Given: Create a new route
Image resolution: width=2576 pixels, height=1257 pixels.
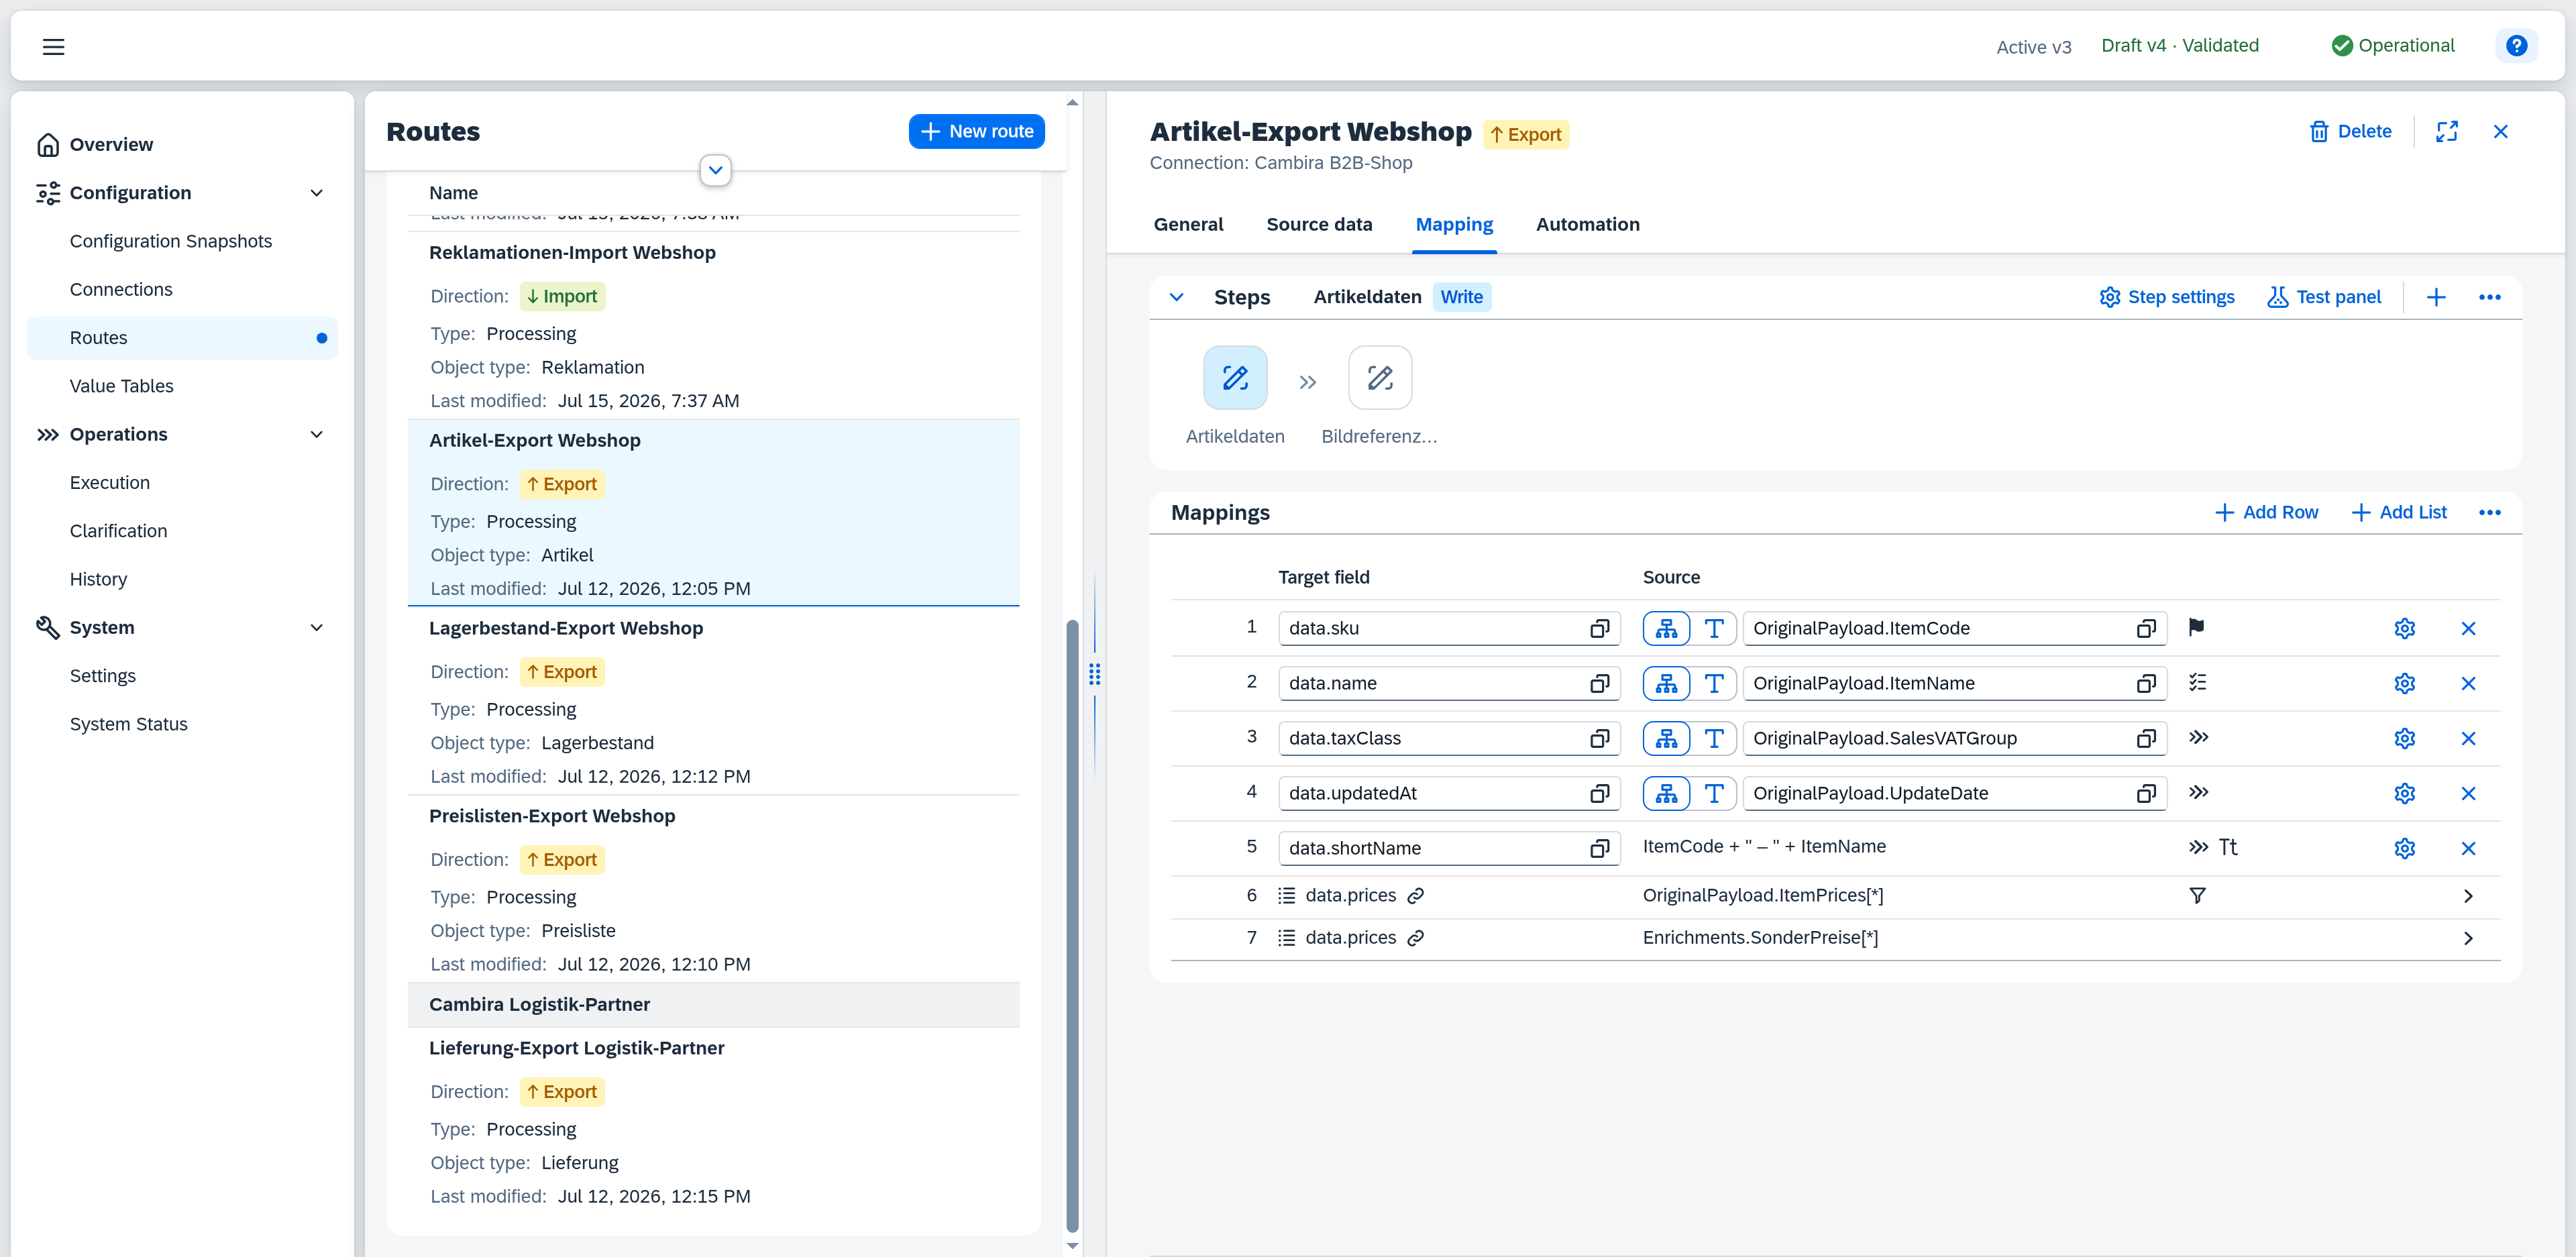Looking at the screenshot, I should coord(976,131).
